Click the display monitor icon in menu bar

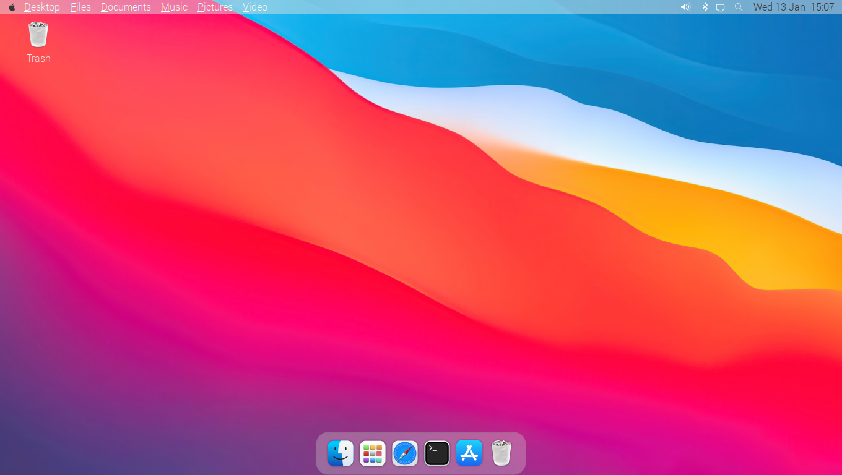point(720,7)
